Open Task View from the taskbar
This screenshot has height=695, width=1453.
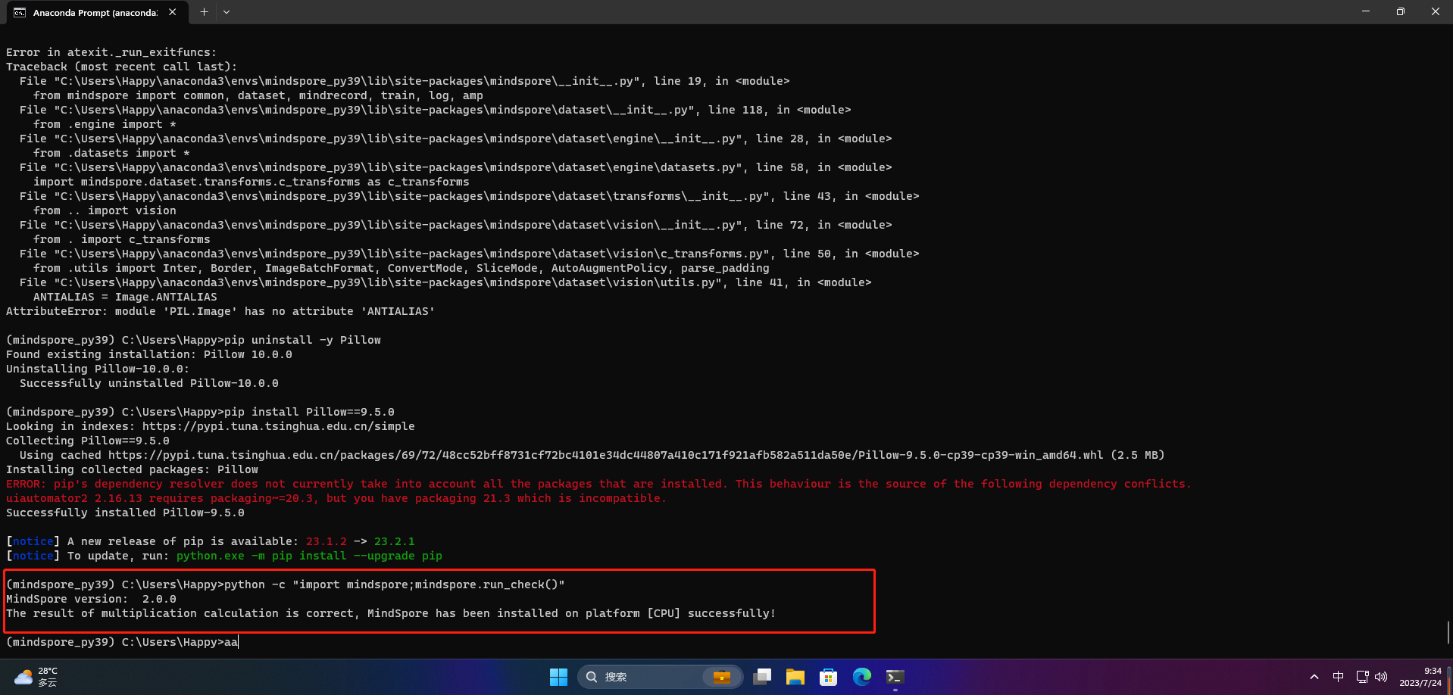click(762, 677)
